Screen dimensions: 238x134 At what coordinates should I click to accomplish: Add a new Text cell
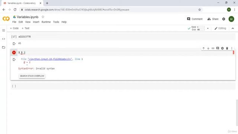26,28
